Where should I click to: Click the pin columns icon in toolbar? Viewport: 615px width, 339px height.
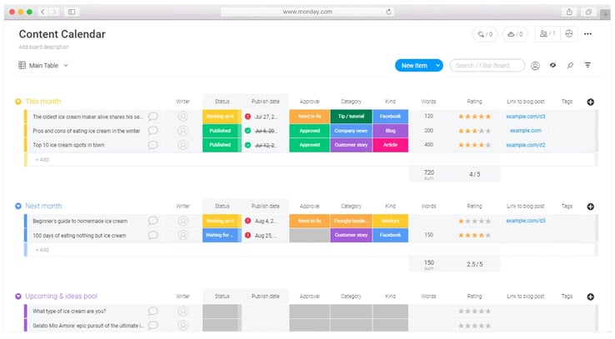(x=570, y=65)
